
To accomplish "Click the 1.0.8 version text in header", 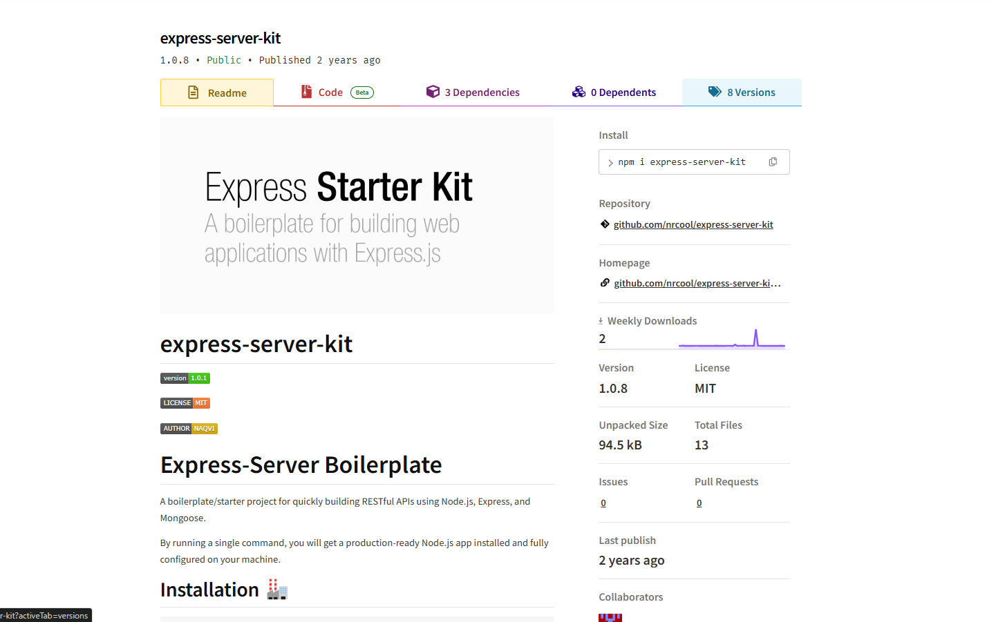I will point(175,61).
